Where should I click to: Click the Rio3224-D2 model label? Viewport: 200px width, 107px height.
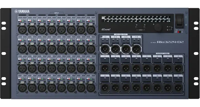click(170, 42)
